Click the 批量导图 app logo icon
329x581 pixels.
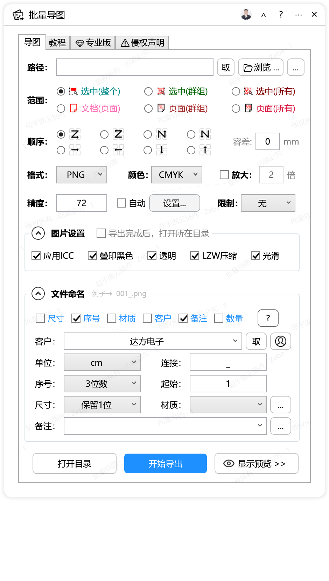(18, 15)
